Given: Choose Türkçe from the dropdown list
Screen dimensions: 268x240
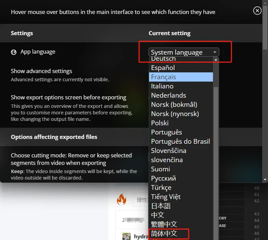Looking at the screenshot, I should [x=181, y=188].
